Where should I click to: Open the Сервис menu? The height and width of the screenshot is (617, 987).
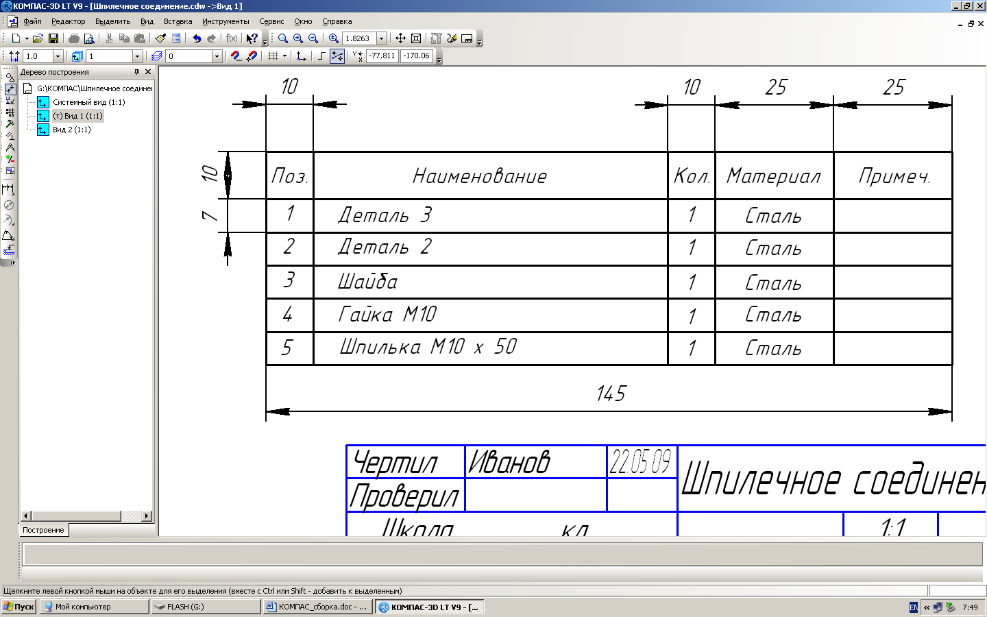(x=271, y=21)
